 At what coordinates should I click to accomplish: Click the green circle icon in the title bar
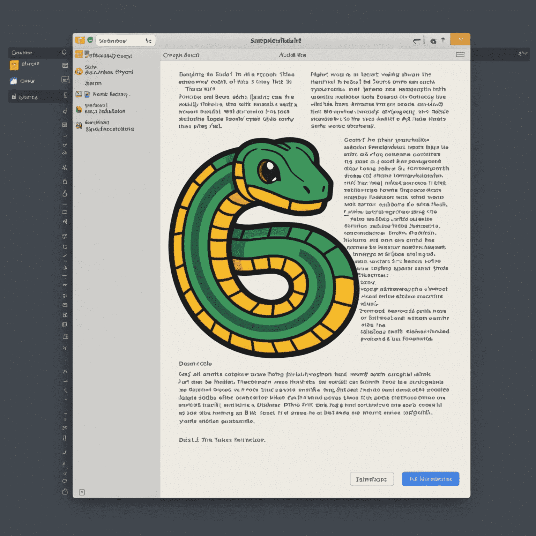coord(90,40)
